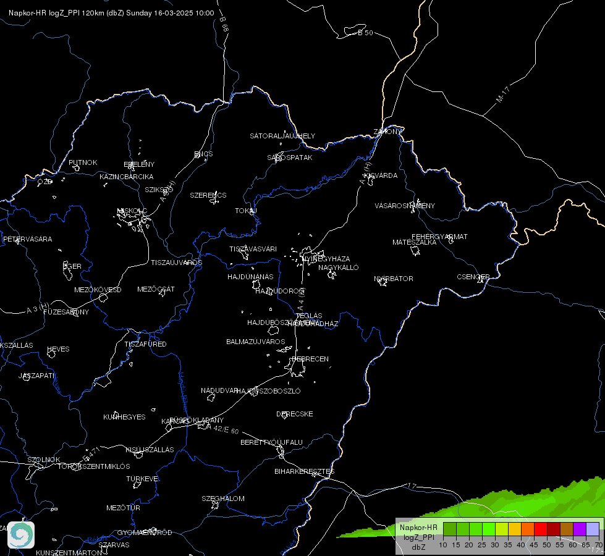Viewport: 605px width, 556px height.
Task: Click the VÁSÁROSNAMÉNY city label
Action: (405, 206)
